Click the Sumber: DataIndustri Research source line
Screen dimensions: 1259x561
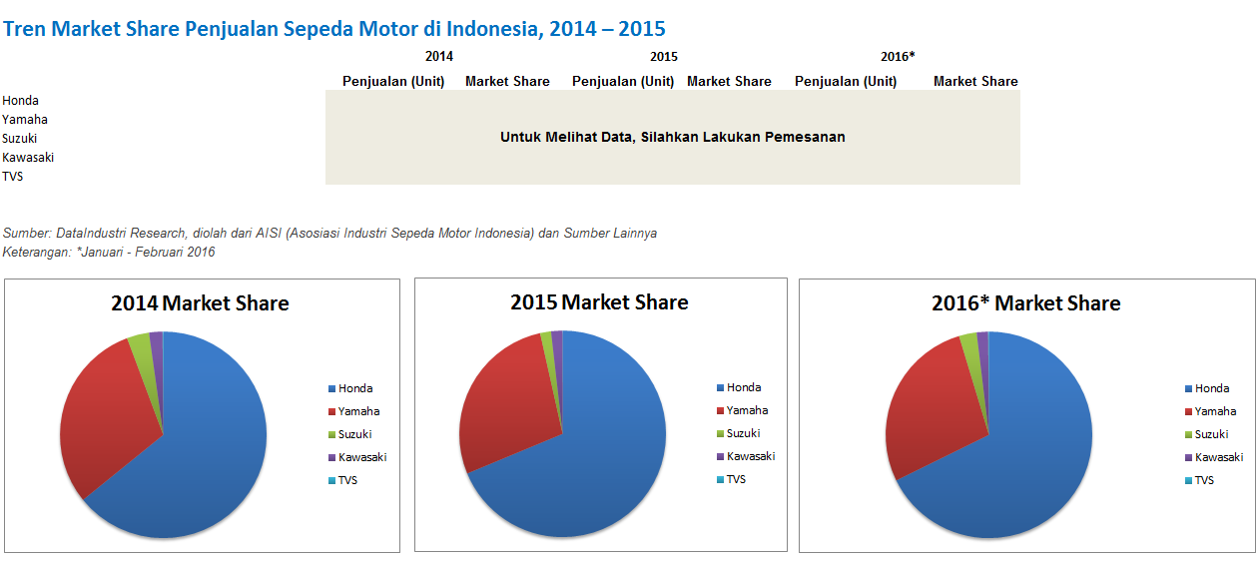coord(329,234)
